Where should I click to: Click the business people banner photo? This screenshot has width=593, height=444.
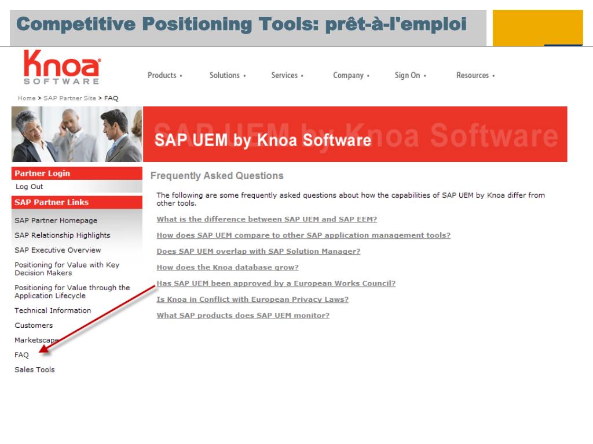point(77,134)
